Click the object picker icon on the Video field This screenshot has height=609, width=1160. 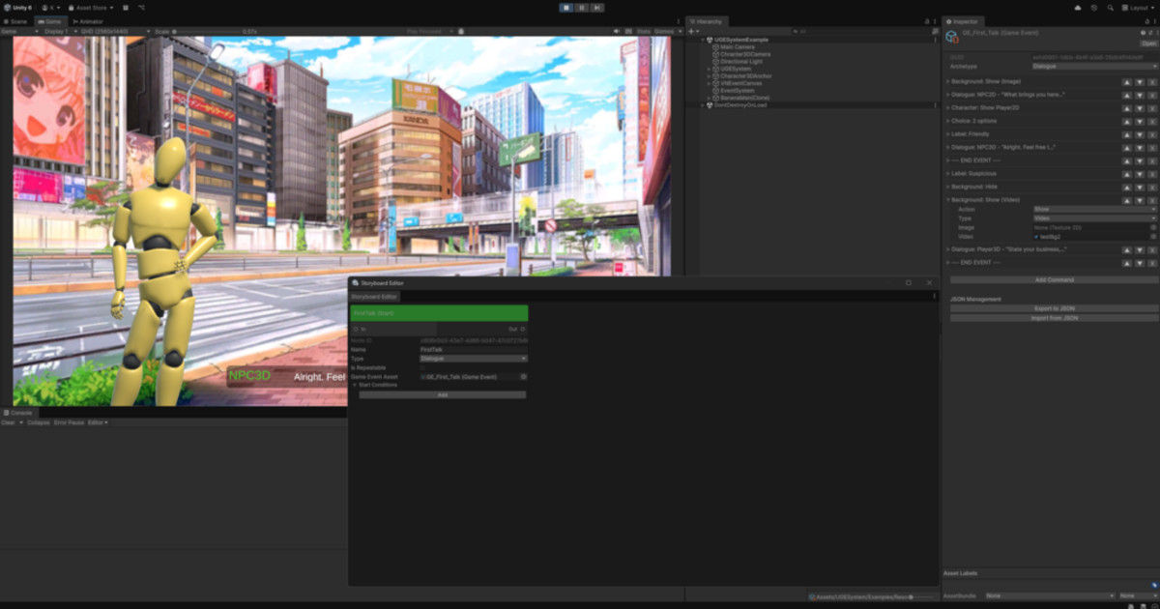coord(1152,236)
